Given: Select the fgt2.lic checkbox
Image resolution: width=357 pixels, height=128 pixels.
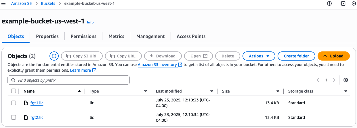Looking at the screenshot, I should tap(14, 117).
